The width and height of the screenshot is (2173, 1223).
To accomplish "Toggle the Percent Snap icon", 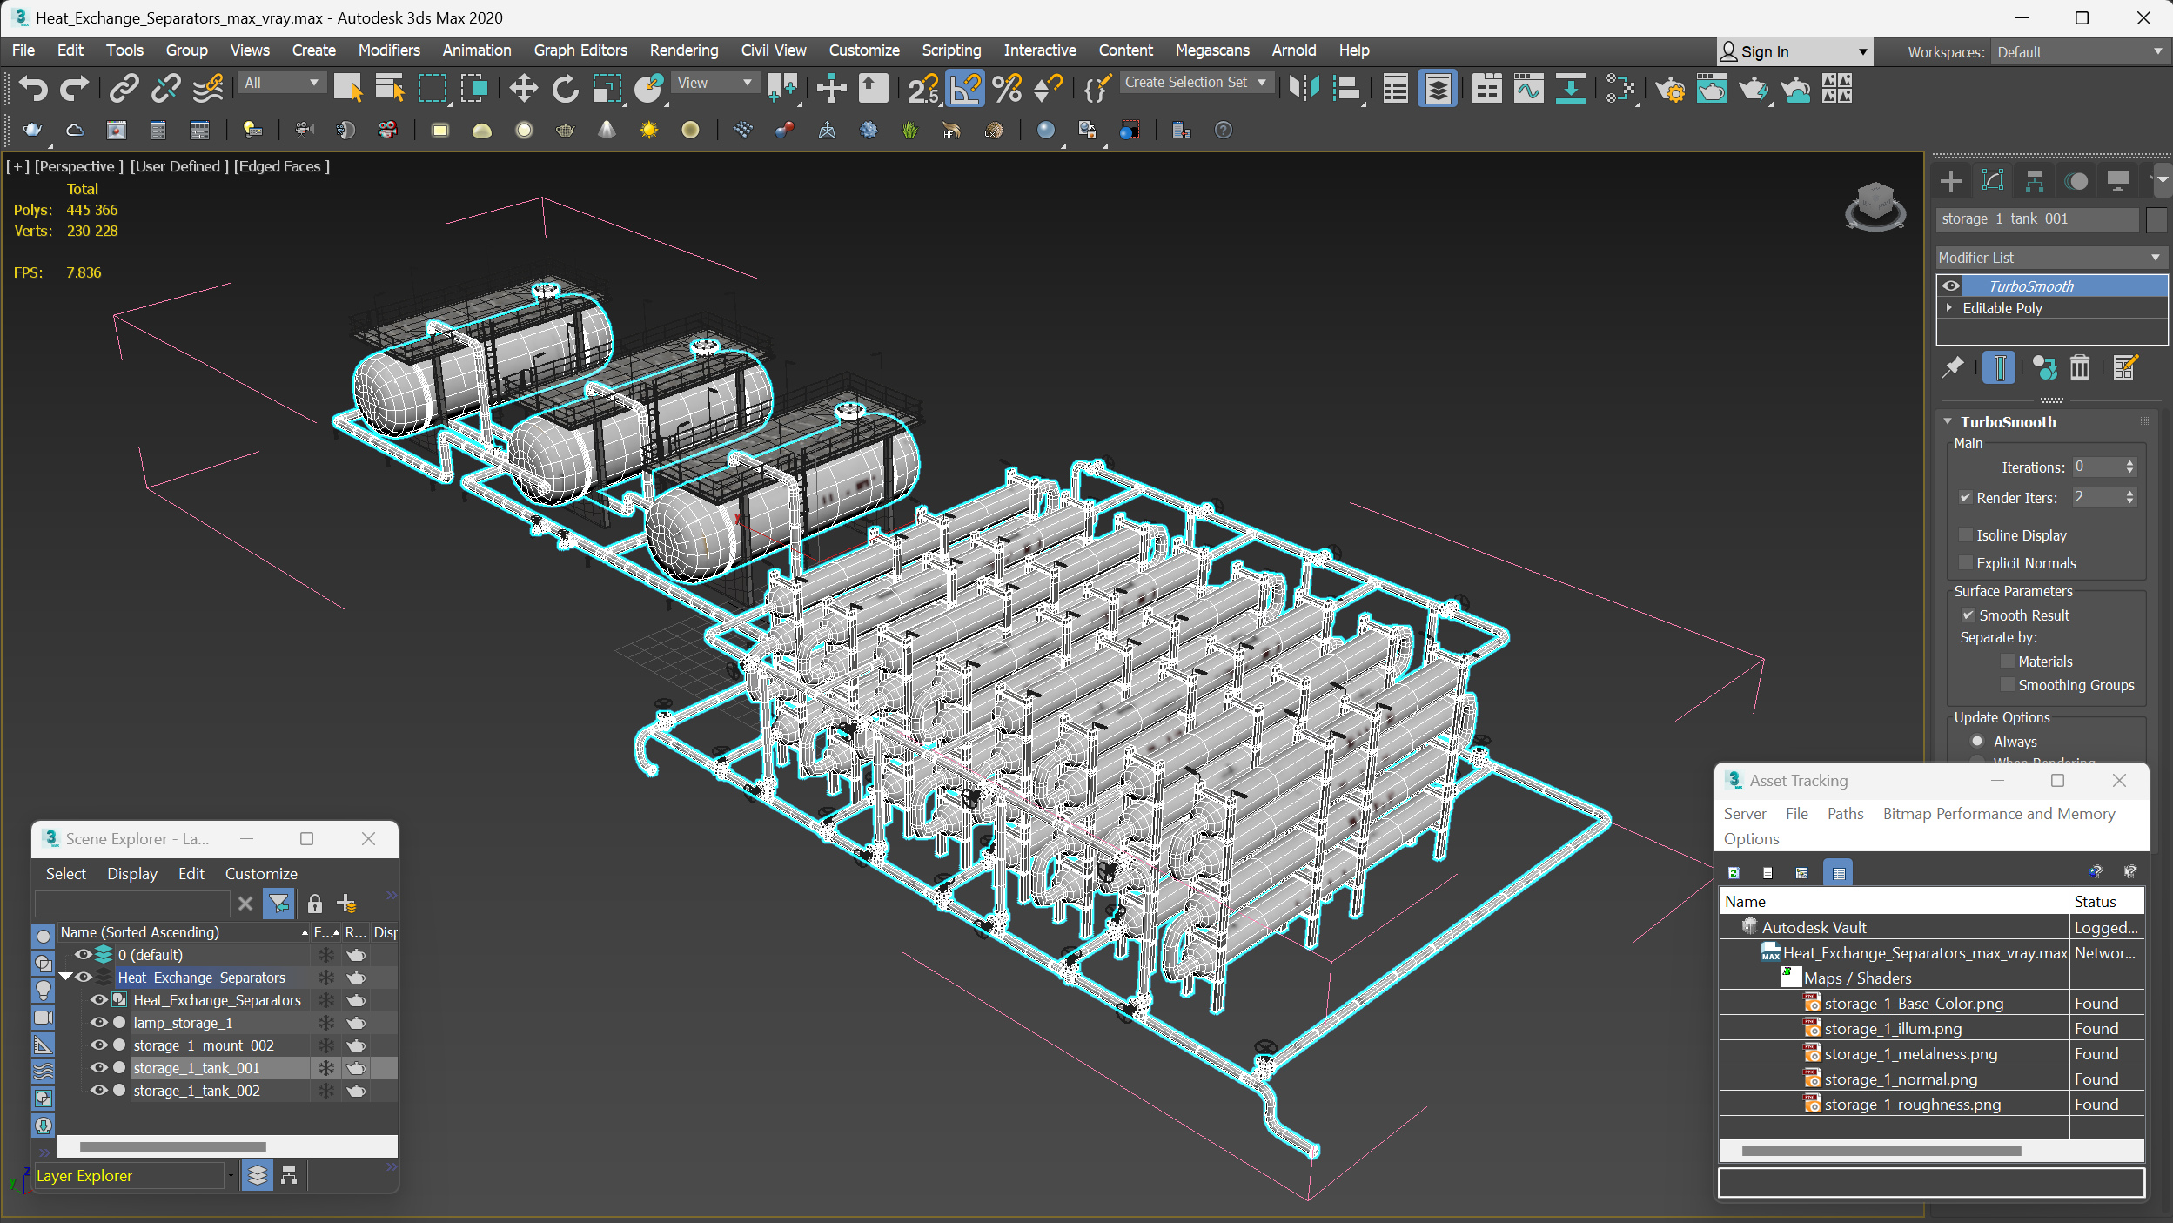I will 1007,88.
